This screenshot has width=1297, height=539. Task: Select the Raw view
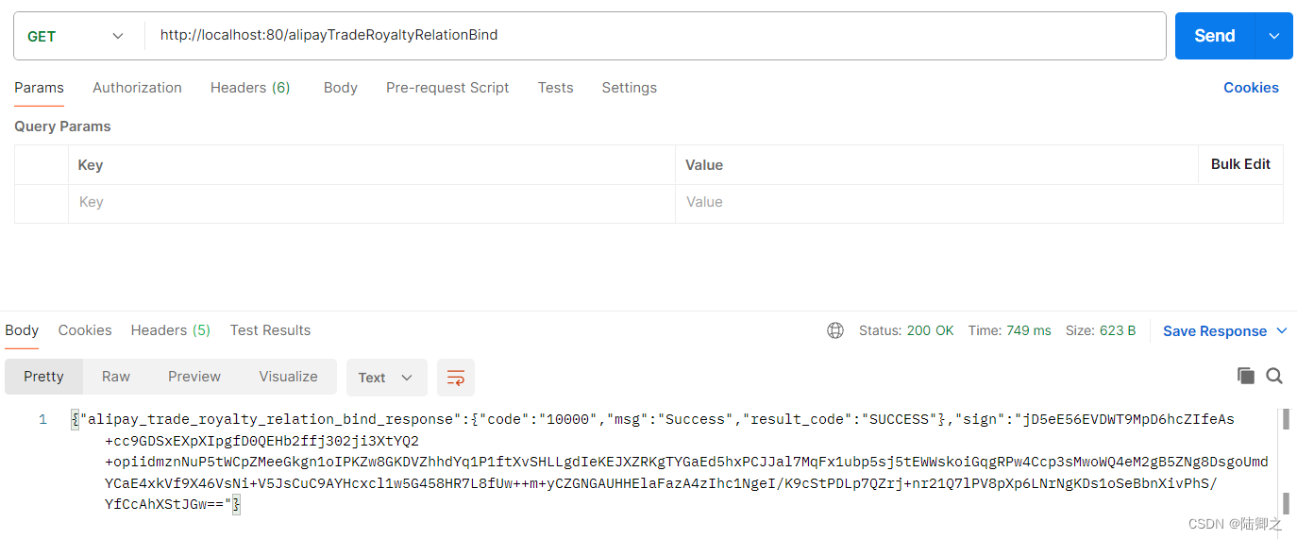116,377
